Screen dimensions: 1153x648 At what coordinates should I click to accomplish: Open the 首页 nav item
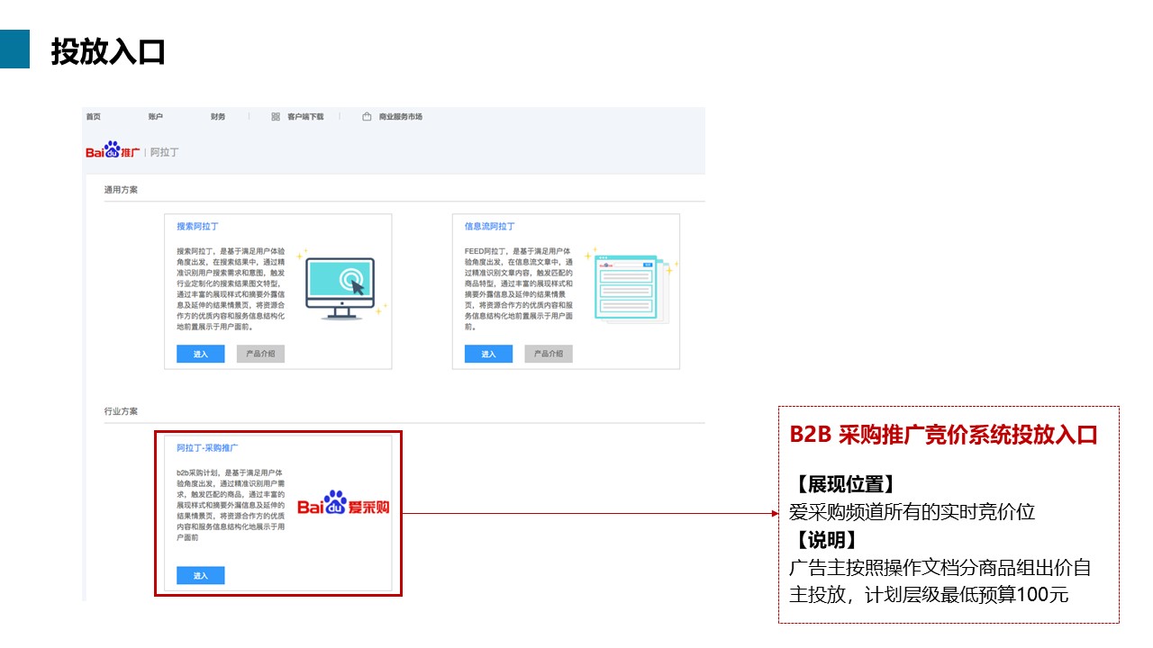(x=94, y=117)
